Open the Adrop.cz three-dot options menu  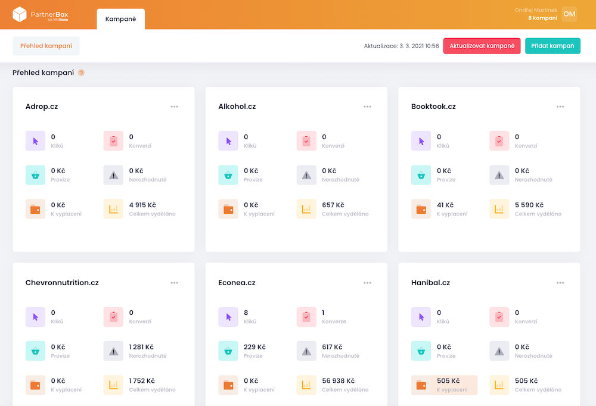pyautogui.click(x=175, y=107)
